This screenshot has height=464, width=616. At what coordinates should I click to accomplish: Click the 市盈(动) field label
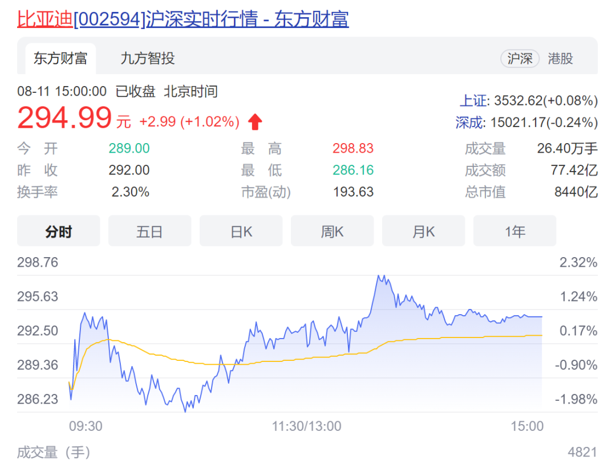(x=266, y=192)
